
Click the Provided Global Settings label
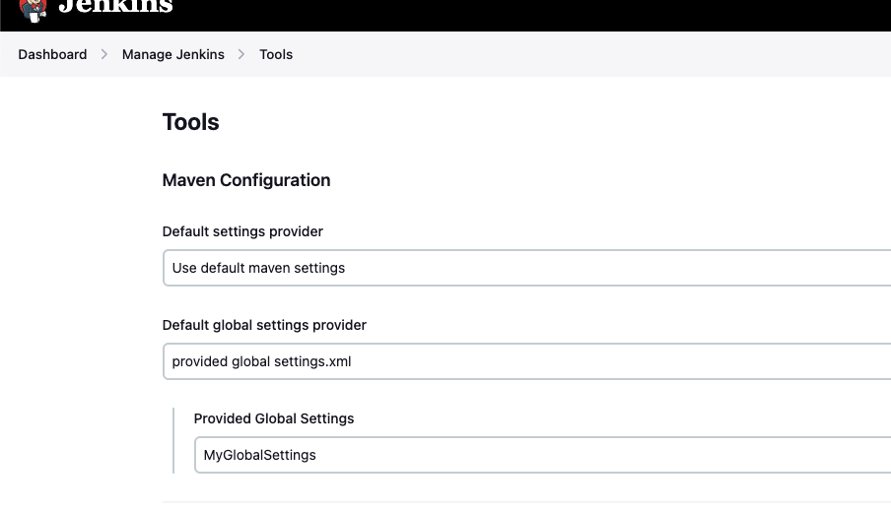[273, 418]
